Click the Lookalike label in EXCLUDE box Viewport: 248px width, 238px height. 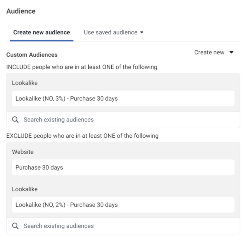25,189
